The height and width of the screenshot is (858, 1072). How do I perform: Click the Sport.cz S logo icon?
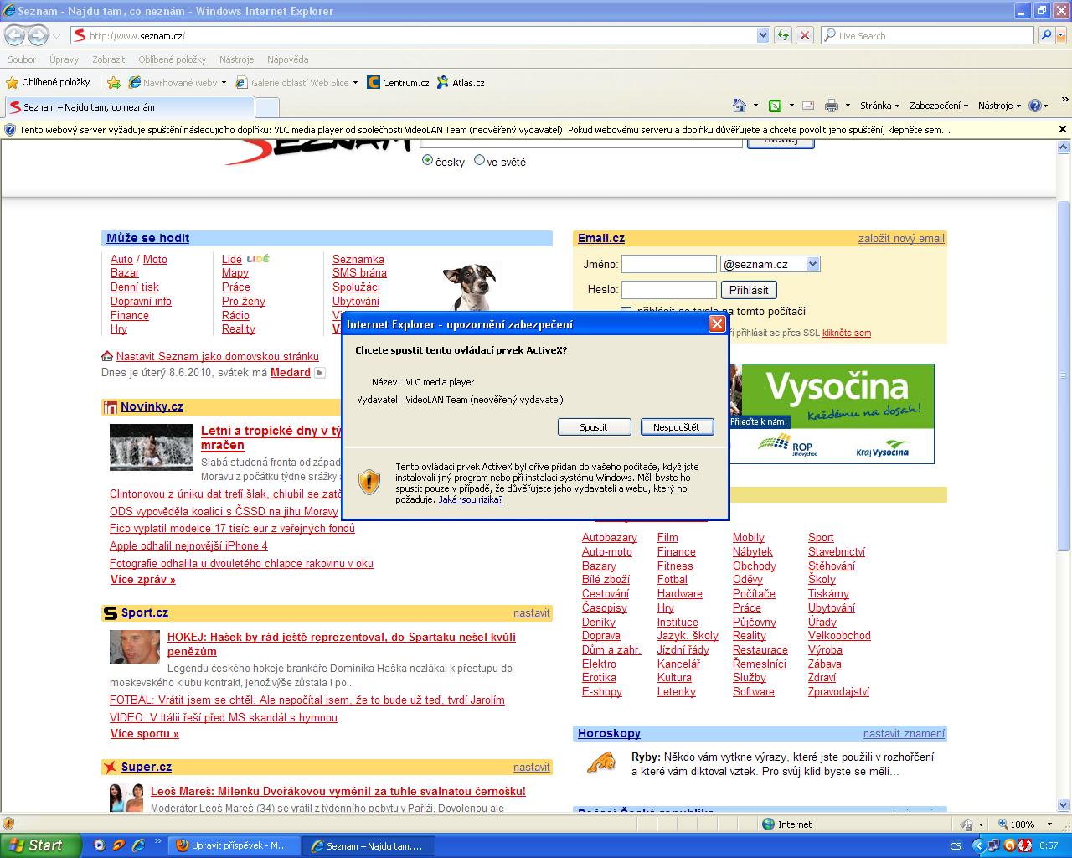(x=110, y=613)
